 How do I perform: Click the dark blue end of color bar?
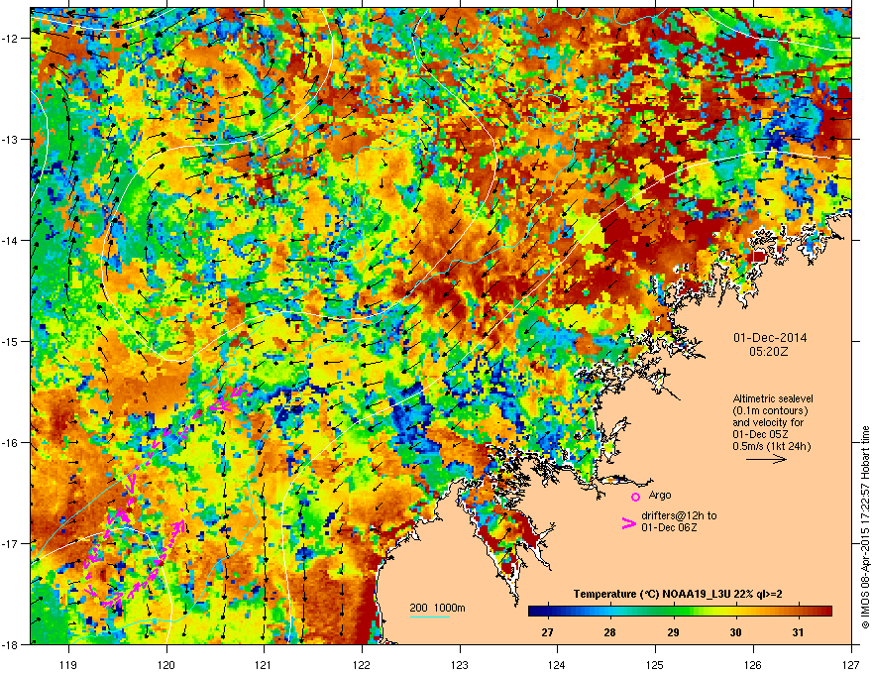coord(533,612)
